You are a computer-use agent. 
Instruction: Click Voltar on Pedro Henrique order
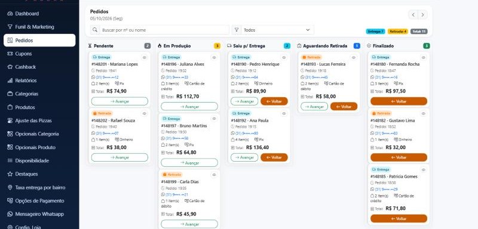coord(274,101)
